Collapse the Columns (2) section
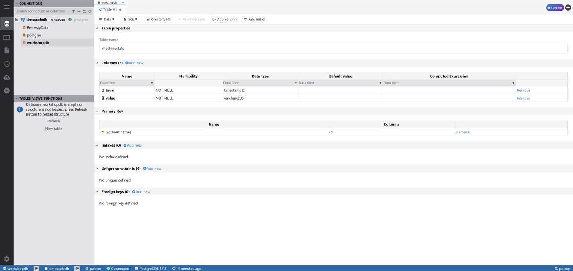Viewport: 573px width, 271px height. (97, 63)
